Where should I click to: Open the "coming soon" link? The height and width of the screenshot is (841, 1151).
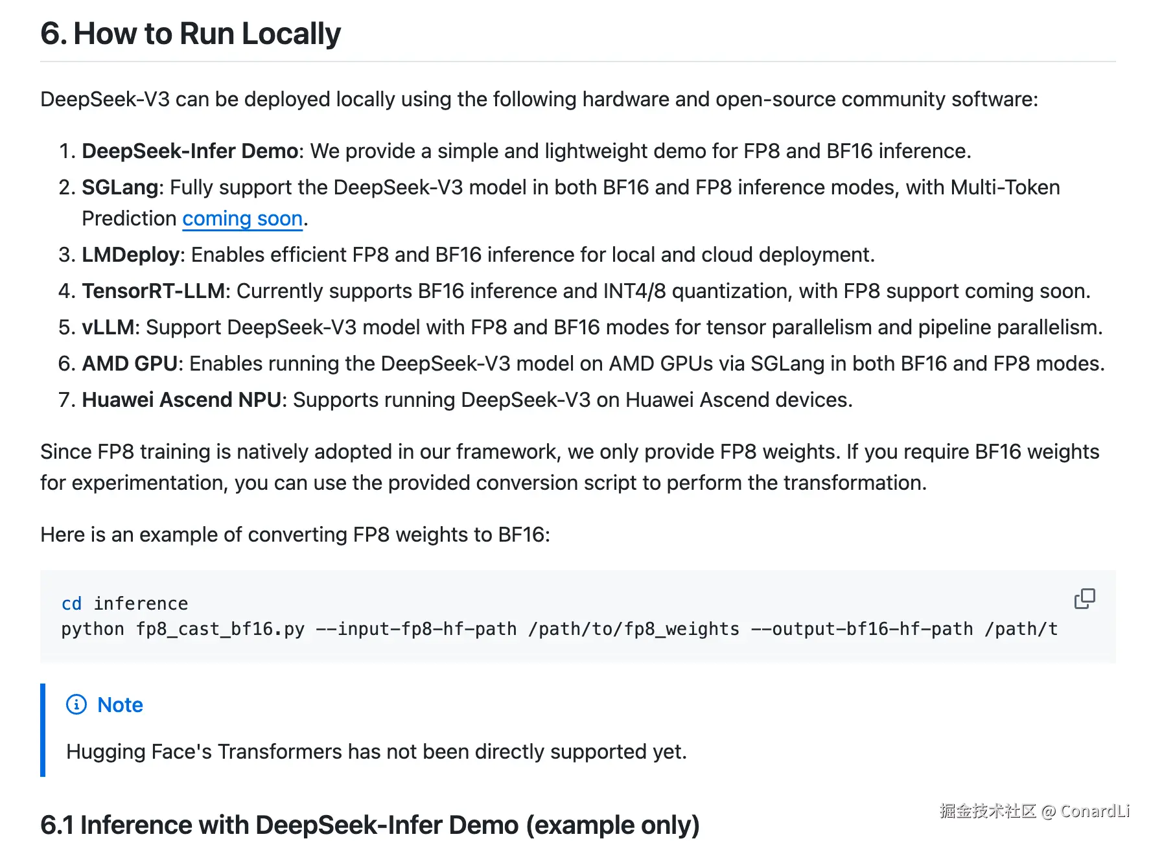coord(242,219)
